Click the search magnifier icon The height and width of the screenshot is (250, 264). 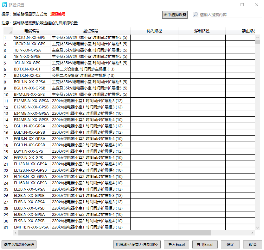[196, 15]
